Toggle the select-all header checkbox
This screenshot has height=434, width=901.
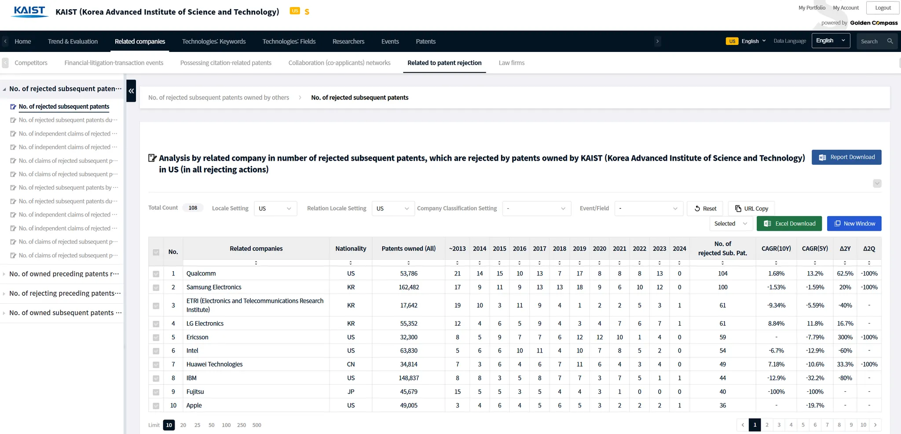(x=156, y=252)
